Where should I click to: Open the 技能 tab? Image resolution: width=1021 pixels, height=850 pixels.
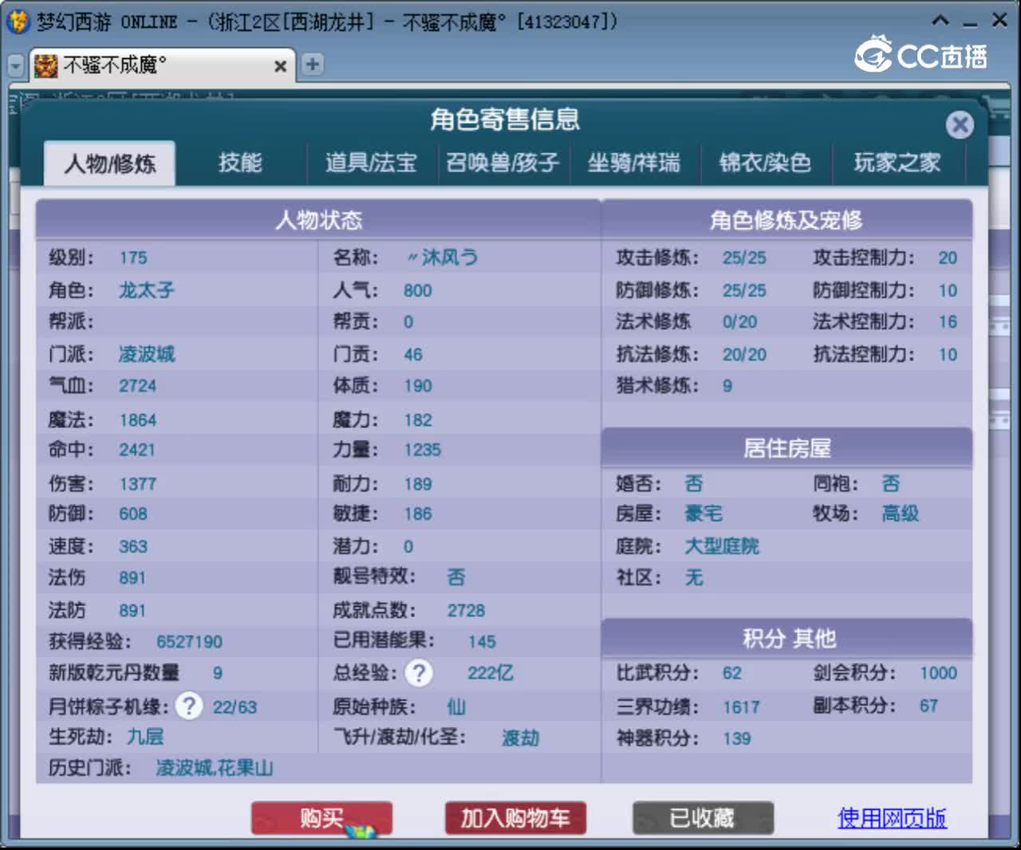(x=240, y=163)
